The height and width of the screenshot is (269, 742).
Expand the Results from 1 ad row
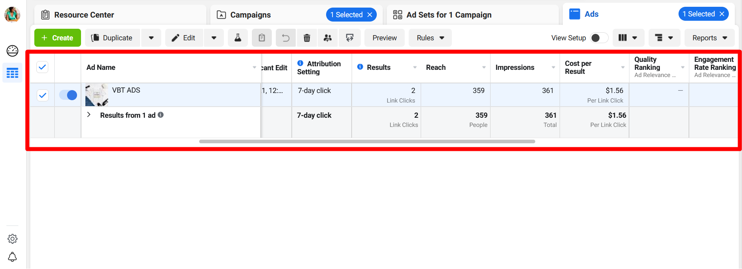point(89,115)
